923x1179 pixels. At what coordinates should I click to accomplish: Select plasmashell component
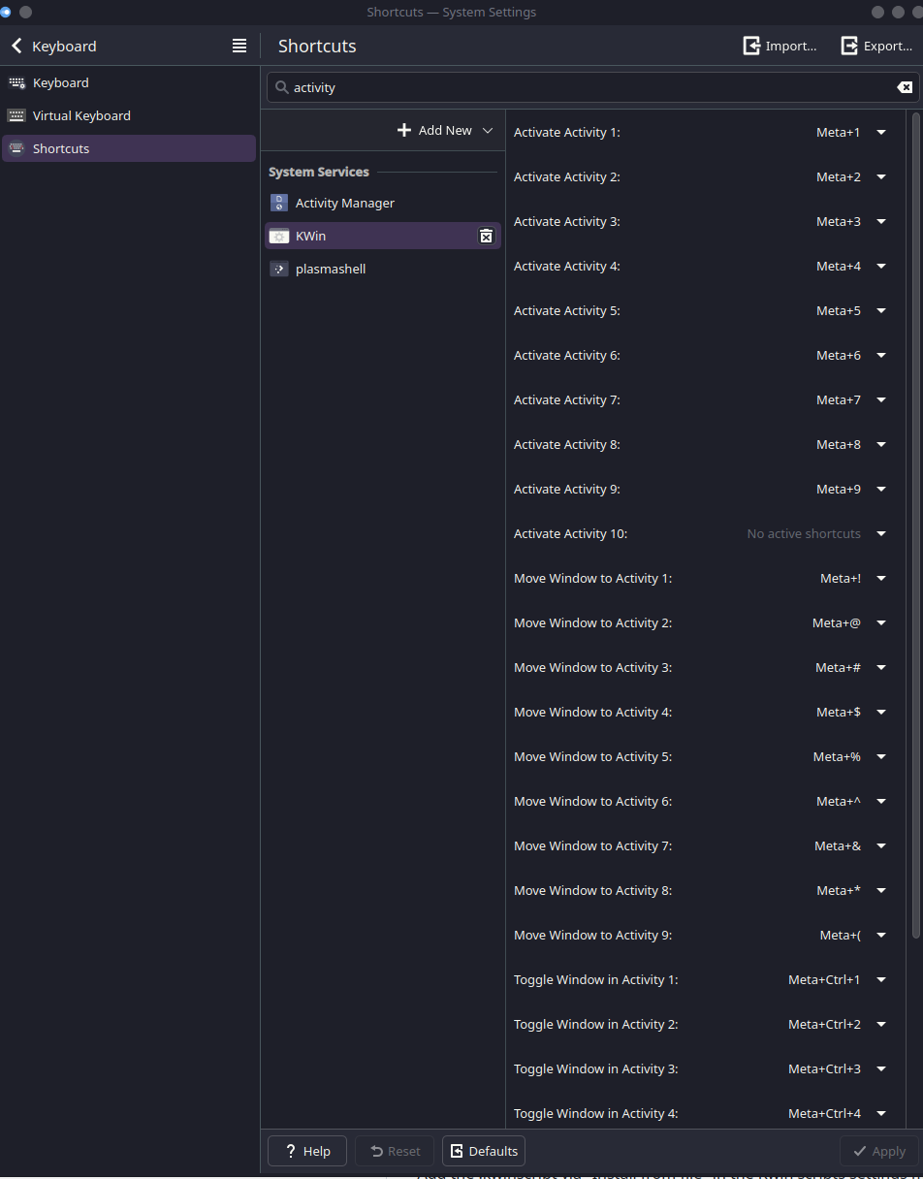click(383, 269)
